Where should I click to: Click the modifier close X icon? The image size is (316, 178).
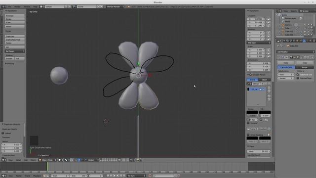pyautogui.click(x=313, y=57)
